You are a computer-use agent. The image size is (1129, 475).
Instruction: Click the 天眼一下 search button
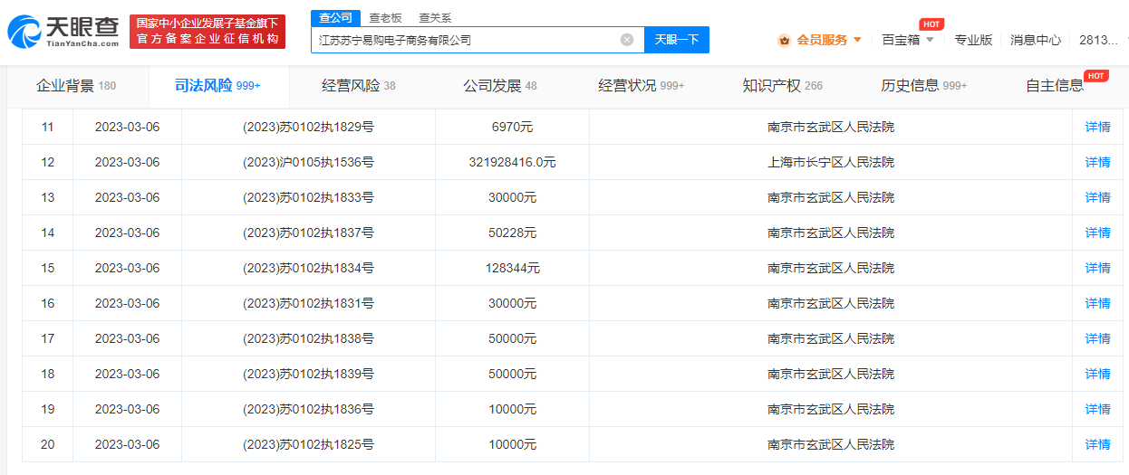pyautogui.click(x=677, y=40)
